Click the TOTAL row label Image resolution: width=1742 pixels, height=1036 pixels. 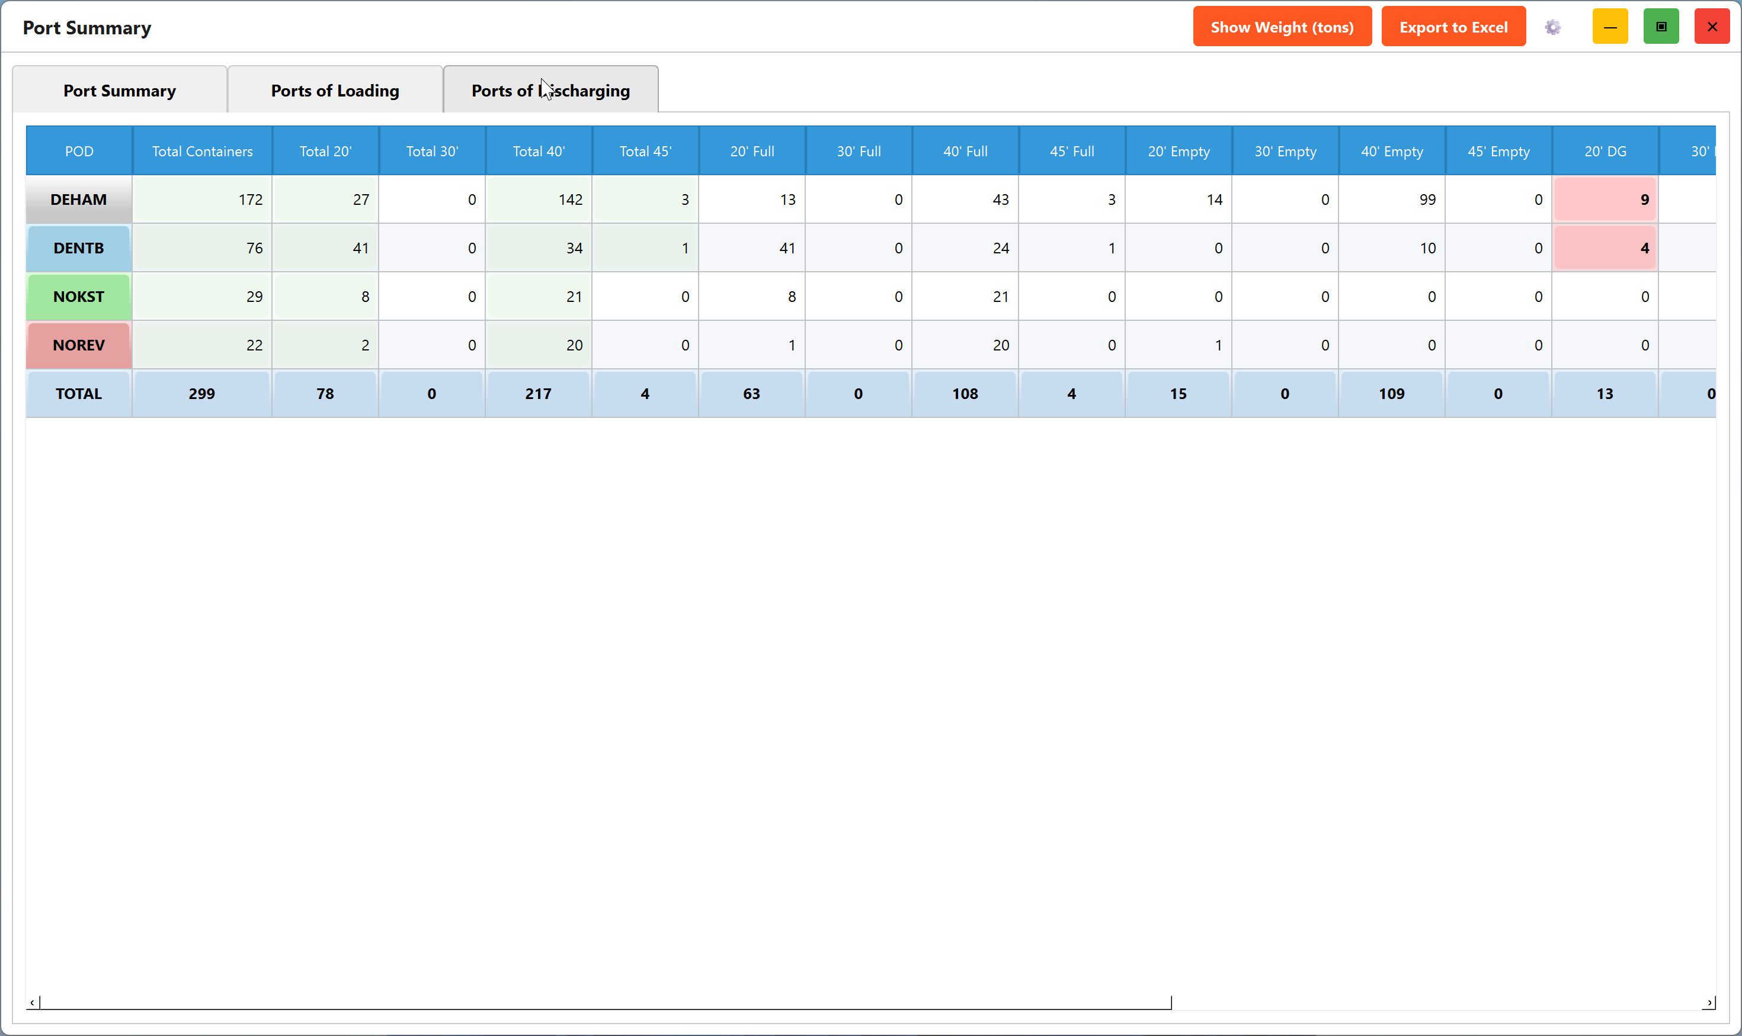pyautogui.click(x=79, y=393)
